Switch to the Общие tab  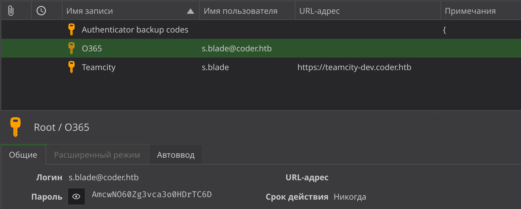click(x=23, y=155)
